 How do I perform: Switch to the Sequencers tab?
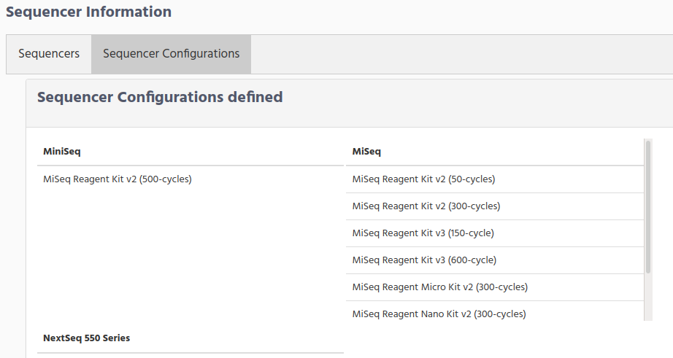49,54
